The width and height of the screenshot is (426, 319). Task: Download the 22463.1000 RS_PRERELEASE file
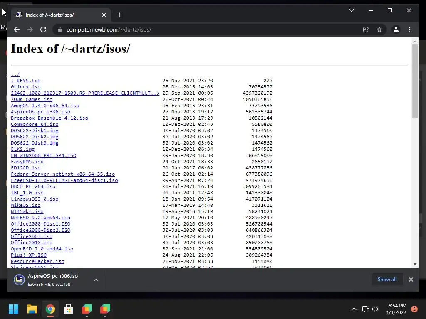tap(85, 93)
